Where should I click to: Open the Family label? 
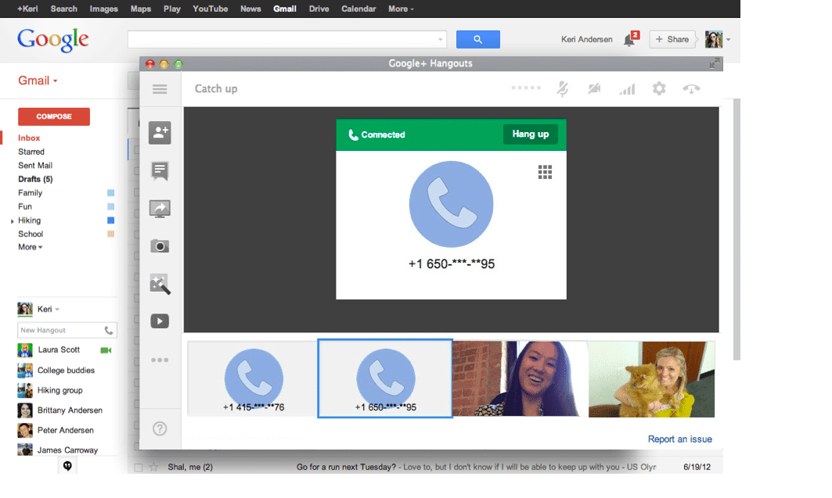(x=31, y=193)
